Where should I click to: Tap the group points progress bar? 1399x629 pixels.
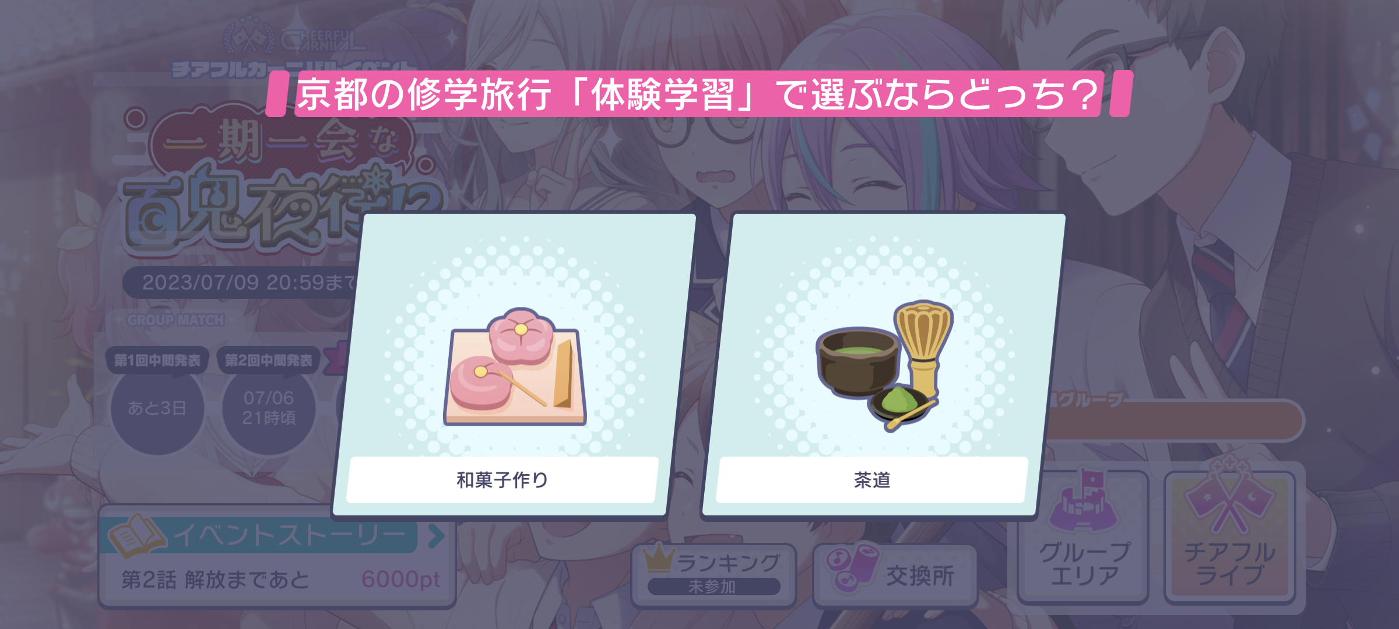click(x=1172, y=420)
